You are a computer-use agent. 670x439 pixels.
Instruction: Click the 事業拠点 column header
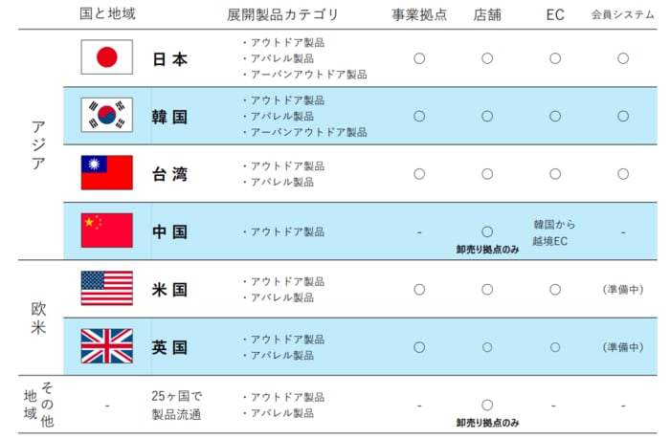click(x=418, y=15)
